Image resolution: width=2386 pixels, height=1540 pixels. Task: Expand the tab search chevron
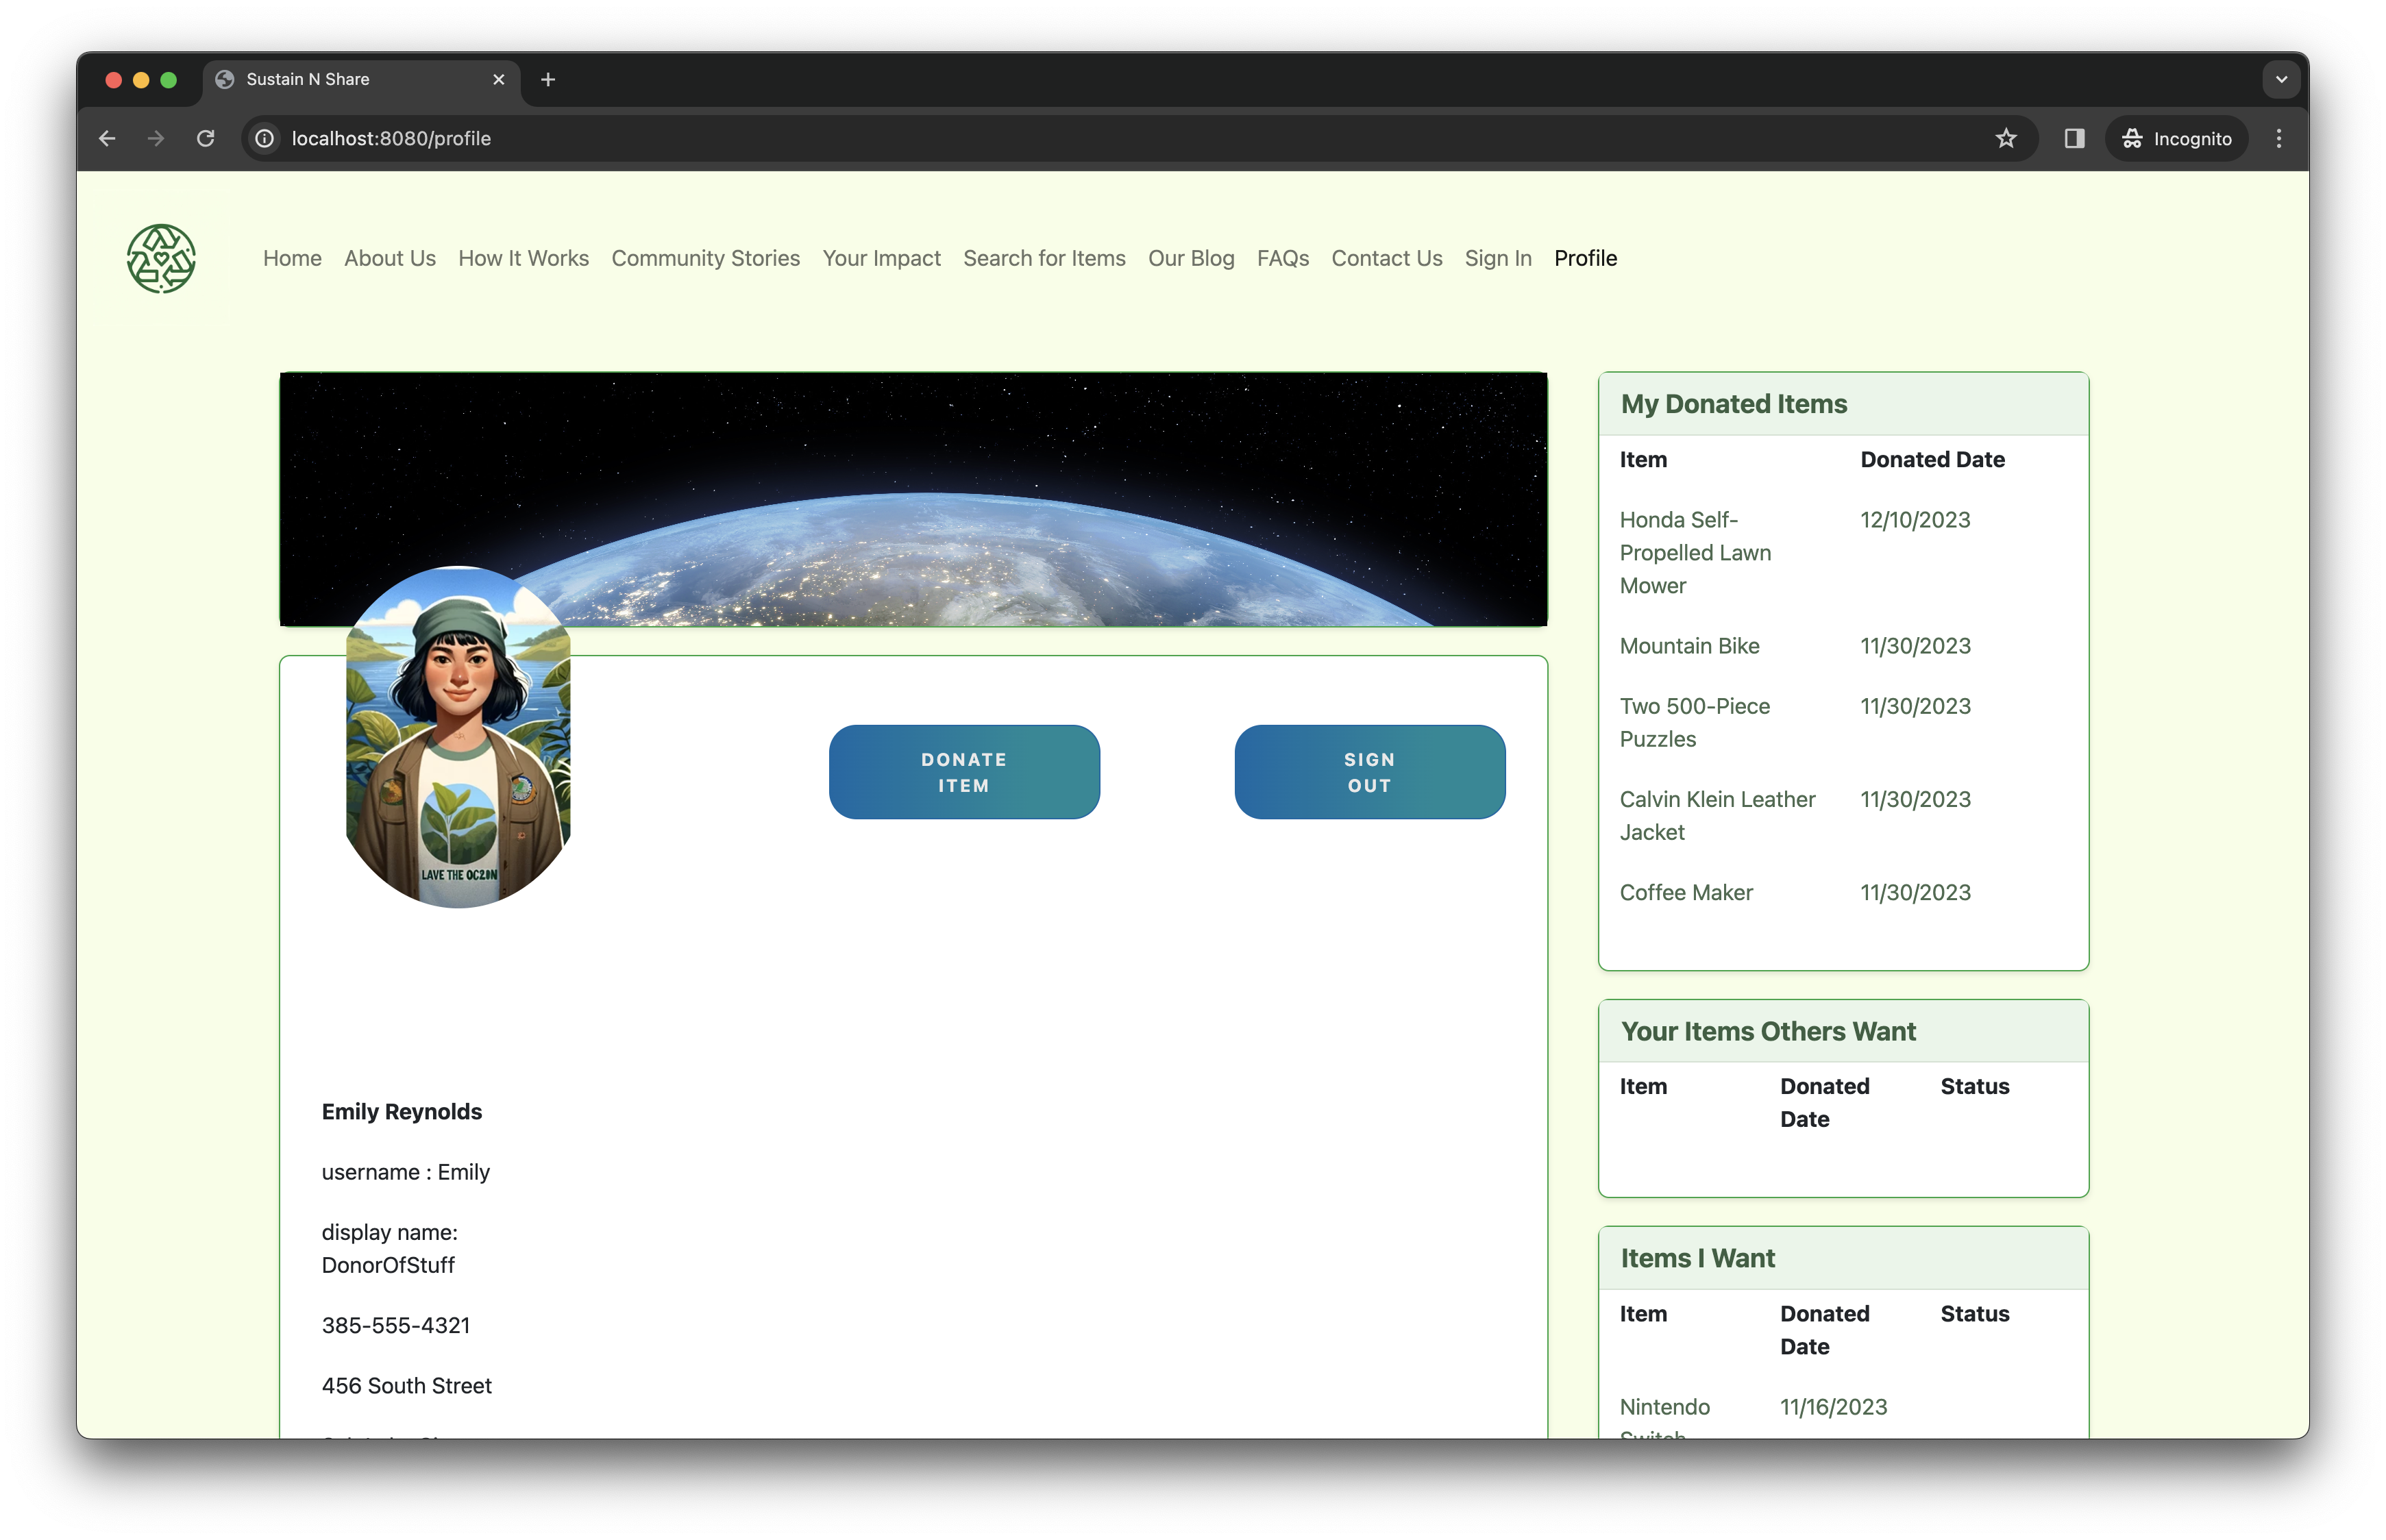click(x=2281, y=80)
